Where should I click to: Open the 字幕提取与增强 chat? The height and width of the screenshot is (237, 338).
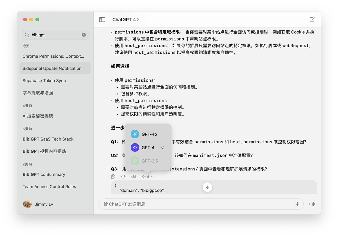click(55, 92)
